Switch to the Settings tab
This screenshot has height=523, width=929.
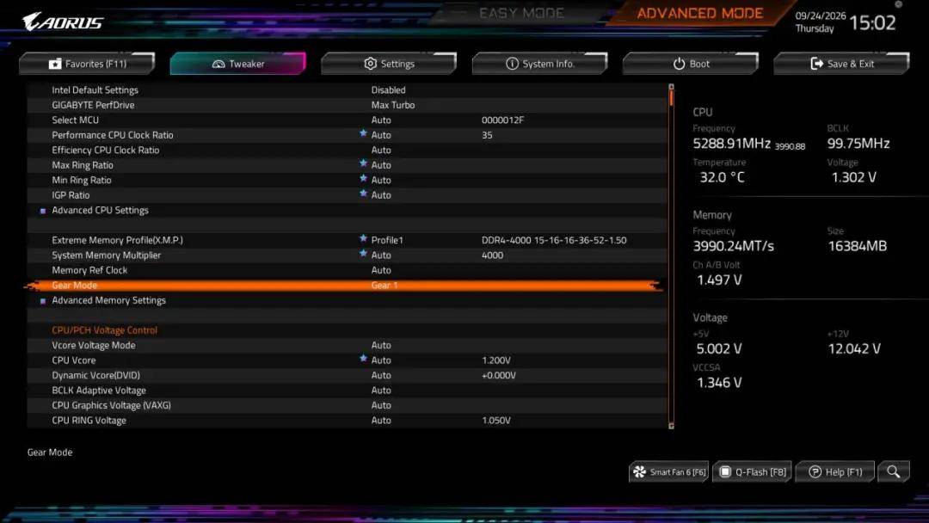389,64
